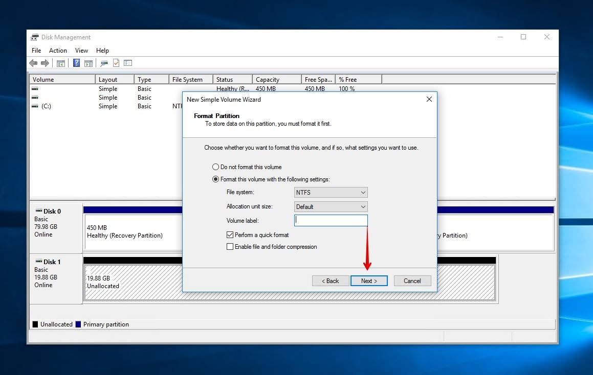593x375 pixels.
Task: Select 'Format this volume with following settings'
Action: point(215,179)
